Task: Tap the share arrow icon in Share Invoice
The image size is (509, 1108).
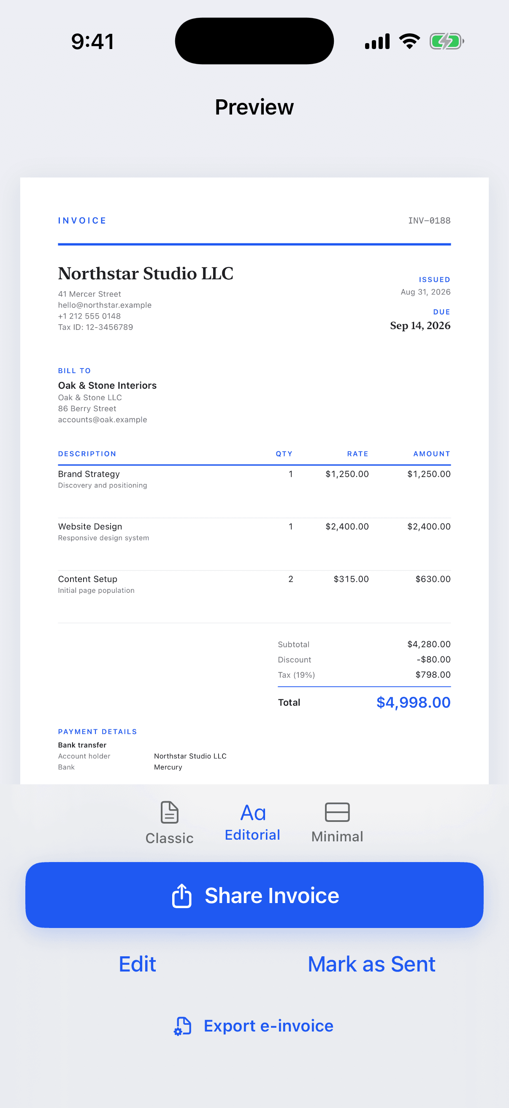Action: (181, 895)
